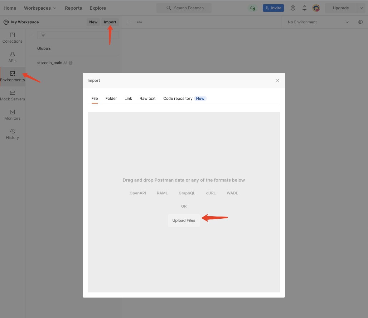
Task: Open the APIs sidebar section
Action: click(13, 57)
